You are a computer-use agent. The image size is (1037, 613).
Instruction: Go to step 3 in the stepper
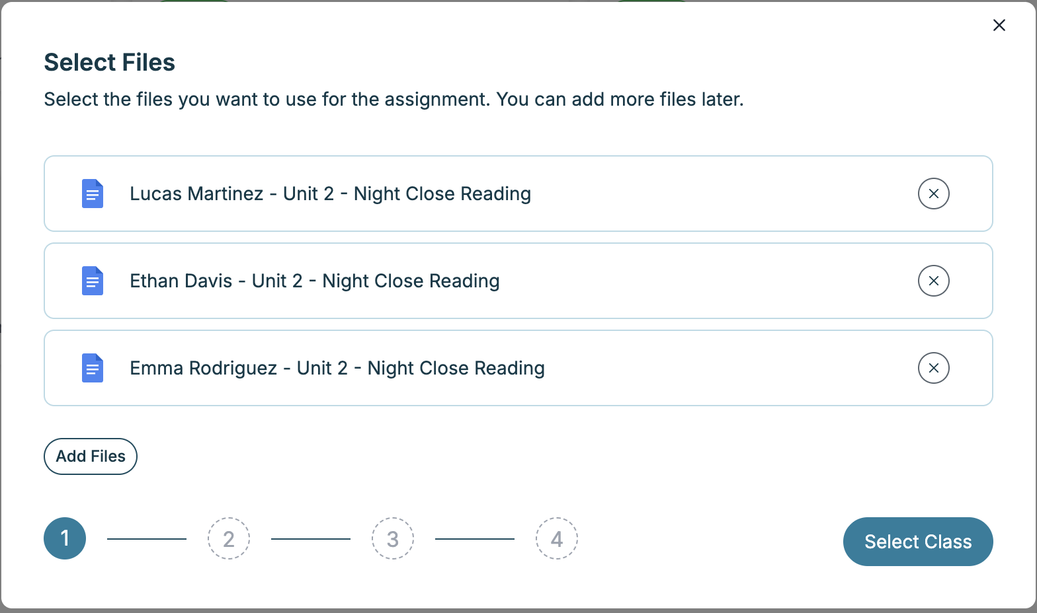393,538
